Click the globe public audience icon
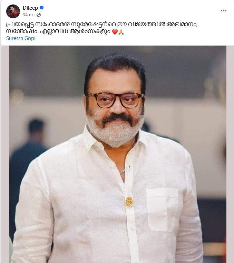 39,15
